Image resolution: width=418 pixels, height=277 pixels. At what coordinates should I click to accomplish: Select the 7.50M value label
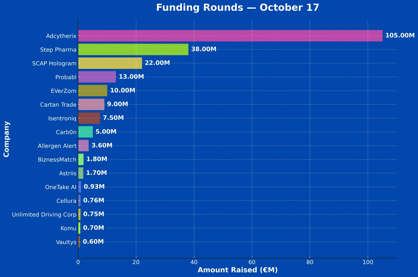pos(113,118)
